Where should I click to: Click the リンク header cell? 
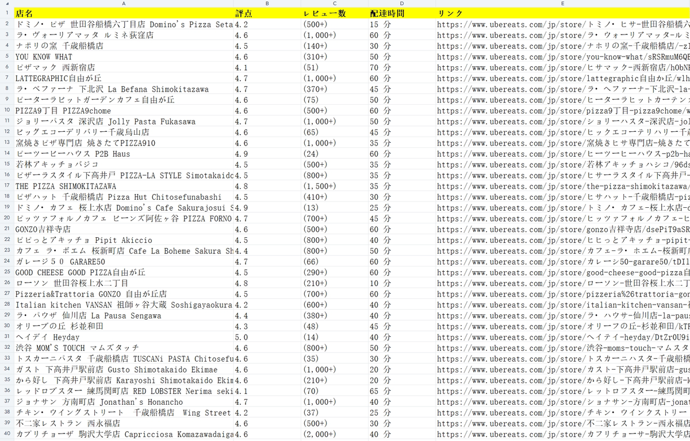(x=563, y=13)
